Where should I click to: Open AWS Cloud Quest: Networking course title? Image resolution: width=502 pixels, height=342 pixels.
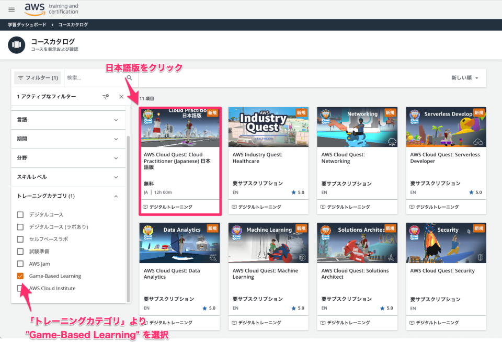[343, 158]
